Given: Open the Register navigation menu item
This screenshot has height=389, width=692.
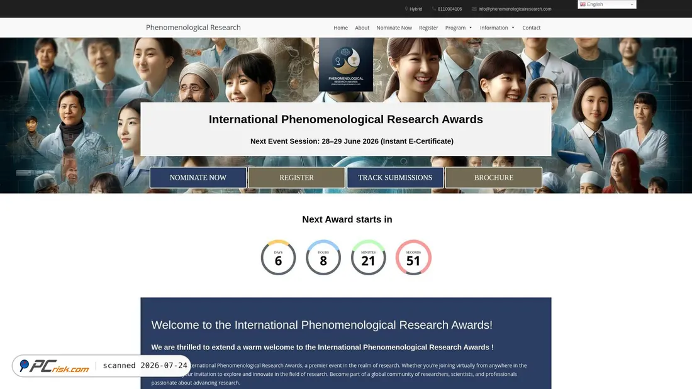Looking at the screenshot, I should [428, 28].
